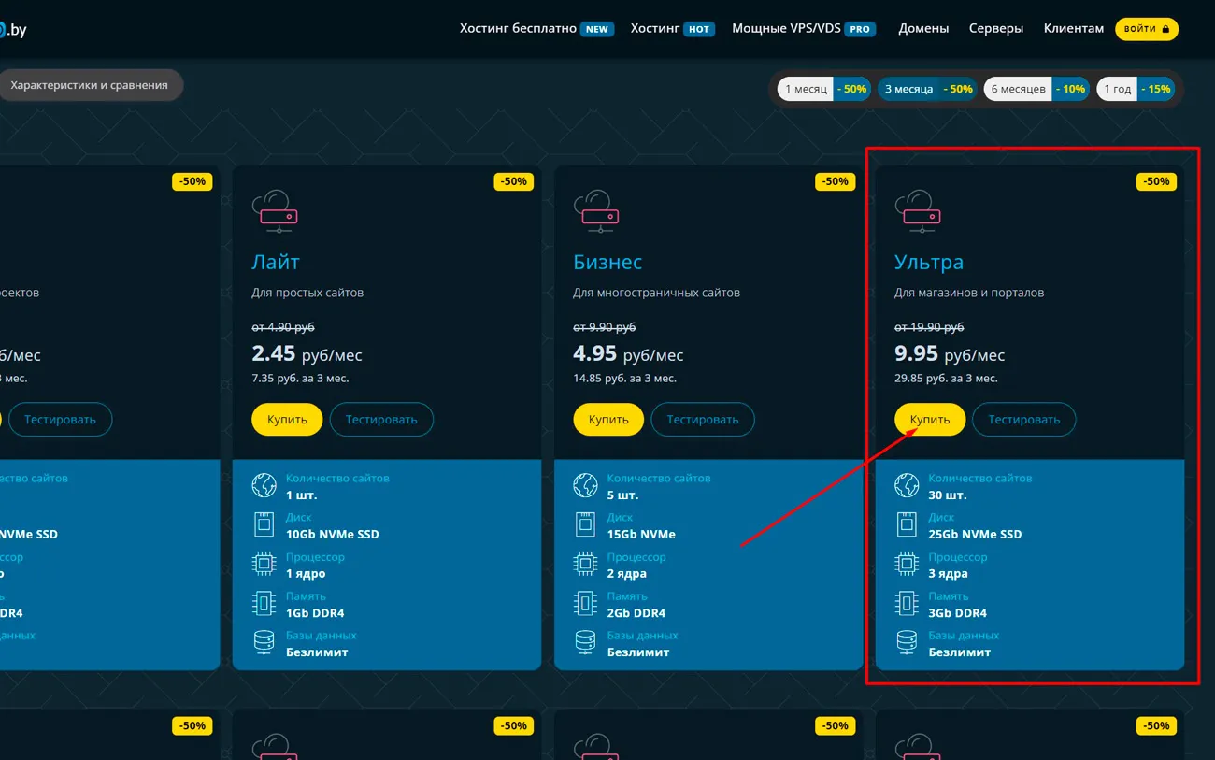The height and width of the screenshot is (760, 1215).
Task: Click the text Для магазинов и порталов
Action: (969, 293)
